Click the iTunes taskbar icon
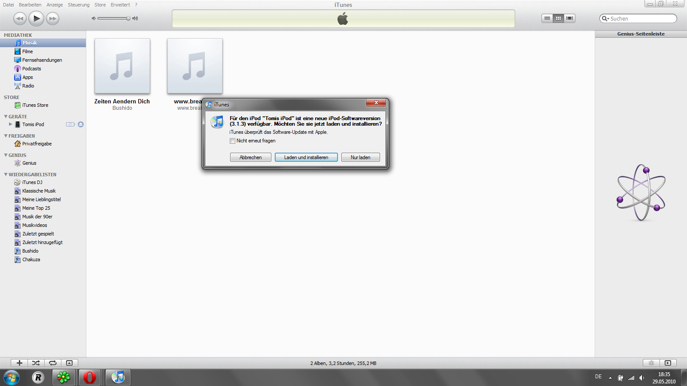 point(118,377)
